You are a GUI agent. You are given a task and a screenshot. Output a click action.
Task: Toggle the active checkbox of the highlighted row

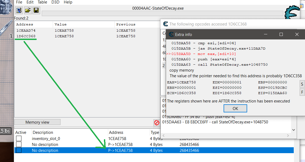point(19,150)
